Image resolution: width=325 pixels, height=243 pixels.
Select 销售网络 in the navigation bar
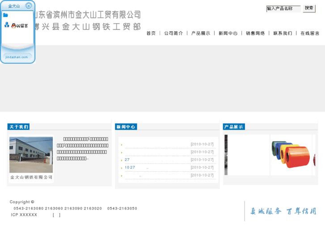coord(255,33)
